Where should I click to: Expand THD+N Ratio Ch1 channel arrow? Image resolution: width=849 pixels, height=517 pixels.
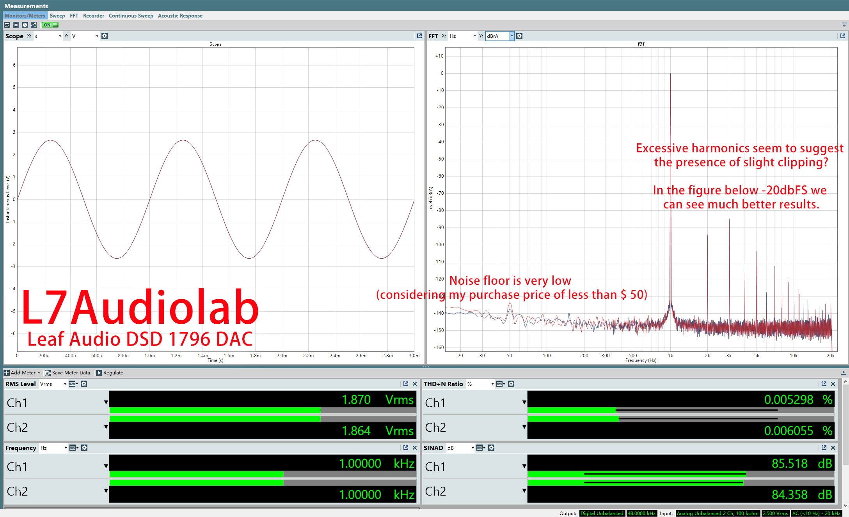click(524, 402)
